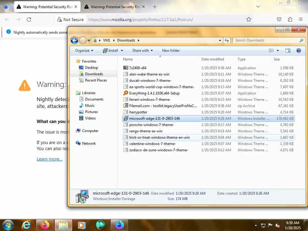Image resolution: width=308 pixels, height=231 pixels.
Task: Click the Learn more… link in Firefox
Action: point(50,159)
